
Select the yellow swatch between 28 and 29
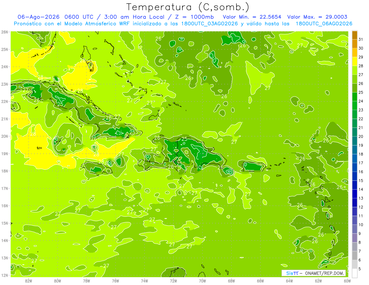[x=355, y=61]
